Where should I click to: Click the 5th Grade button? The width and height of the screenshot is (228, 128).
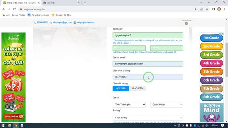point(211,72)
